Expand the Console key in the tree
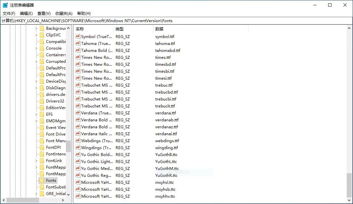353x204 pixels. (x=36, y=48)
